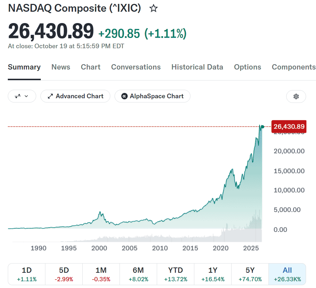Click the large 26,430.89 headline price
The width and height of the screenshot is (316, 288).
click(51, 31)
